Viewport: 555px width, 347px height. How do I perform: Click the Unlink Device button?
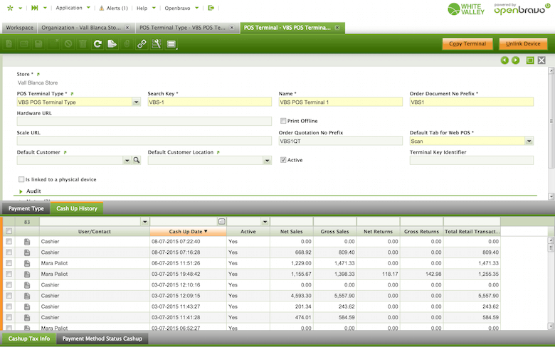(x=523, y=44)
